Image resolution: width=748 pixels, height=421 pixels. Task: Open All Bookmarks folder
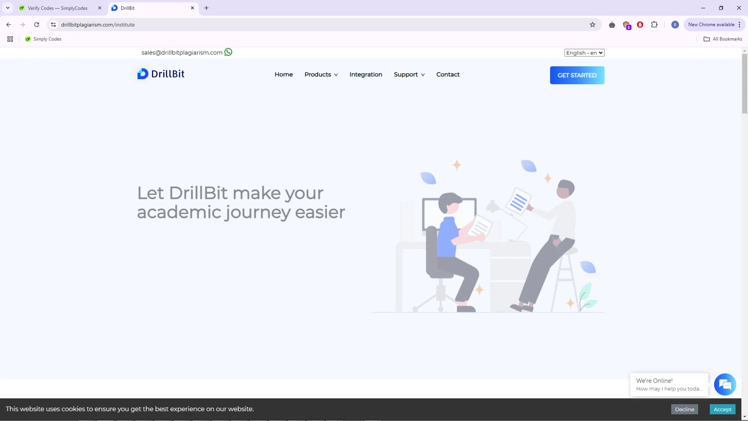pos(723,39)
